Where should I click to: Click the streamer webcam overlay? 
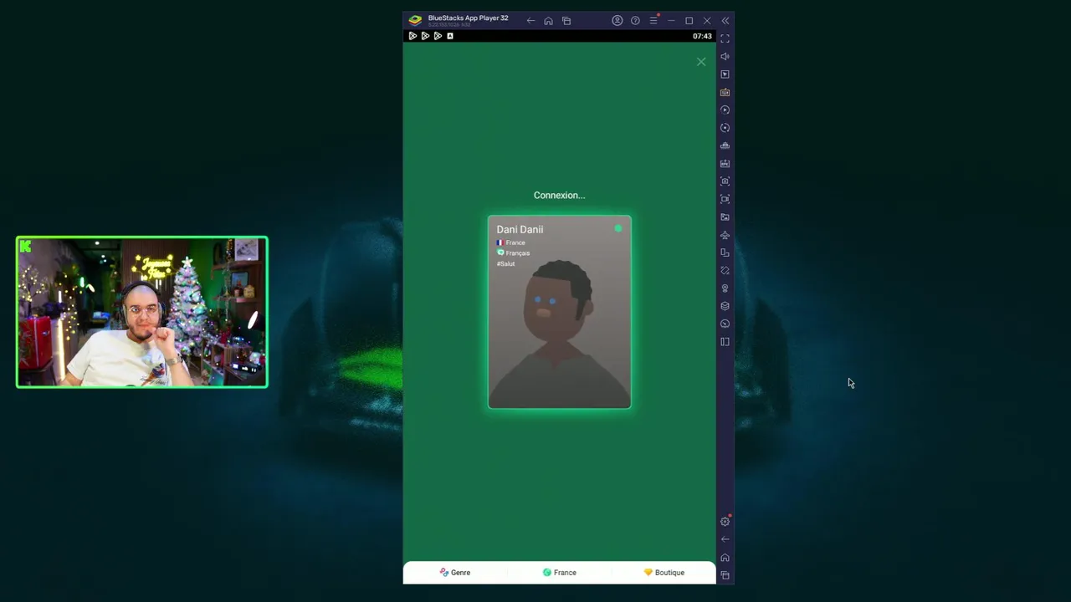click(142, 312)
